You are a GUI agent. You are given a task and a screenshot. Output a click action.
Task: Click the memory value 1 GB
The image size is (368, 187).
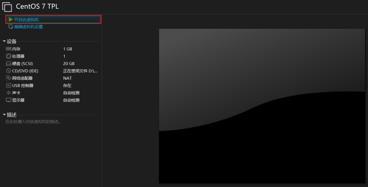coord(68,49)
